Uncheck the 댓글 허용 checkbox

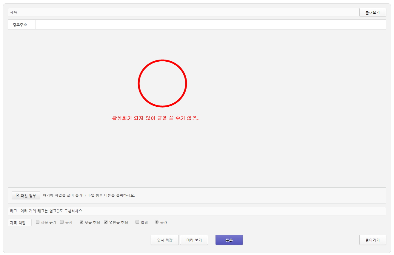click(81, 222)
